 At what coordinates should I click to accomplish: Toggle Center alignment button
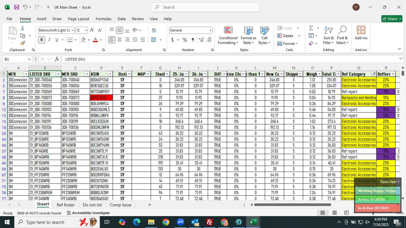pyautogui.click(x=119, y=40)
